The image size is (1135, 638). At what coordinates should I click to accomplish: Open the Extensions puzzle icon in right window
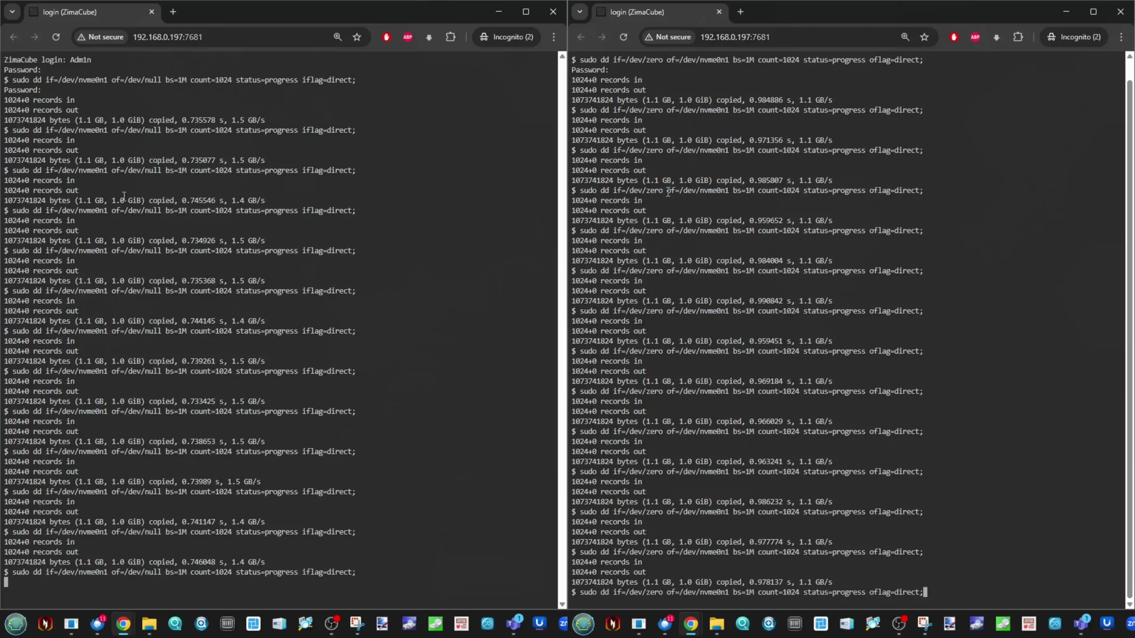pyautogui.click(x=1018, y=37)
